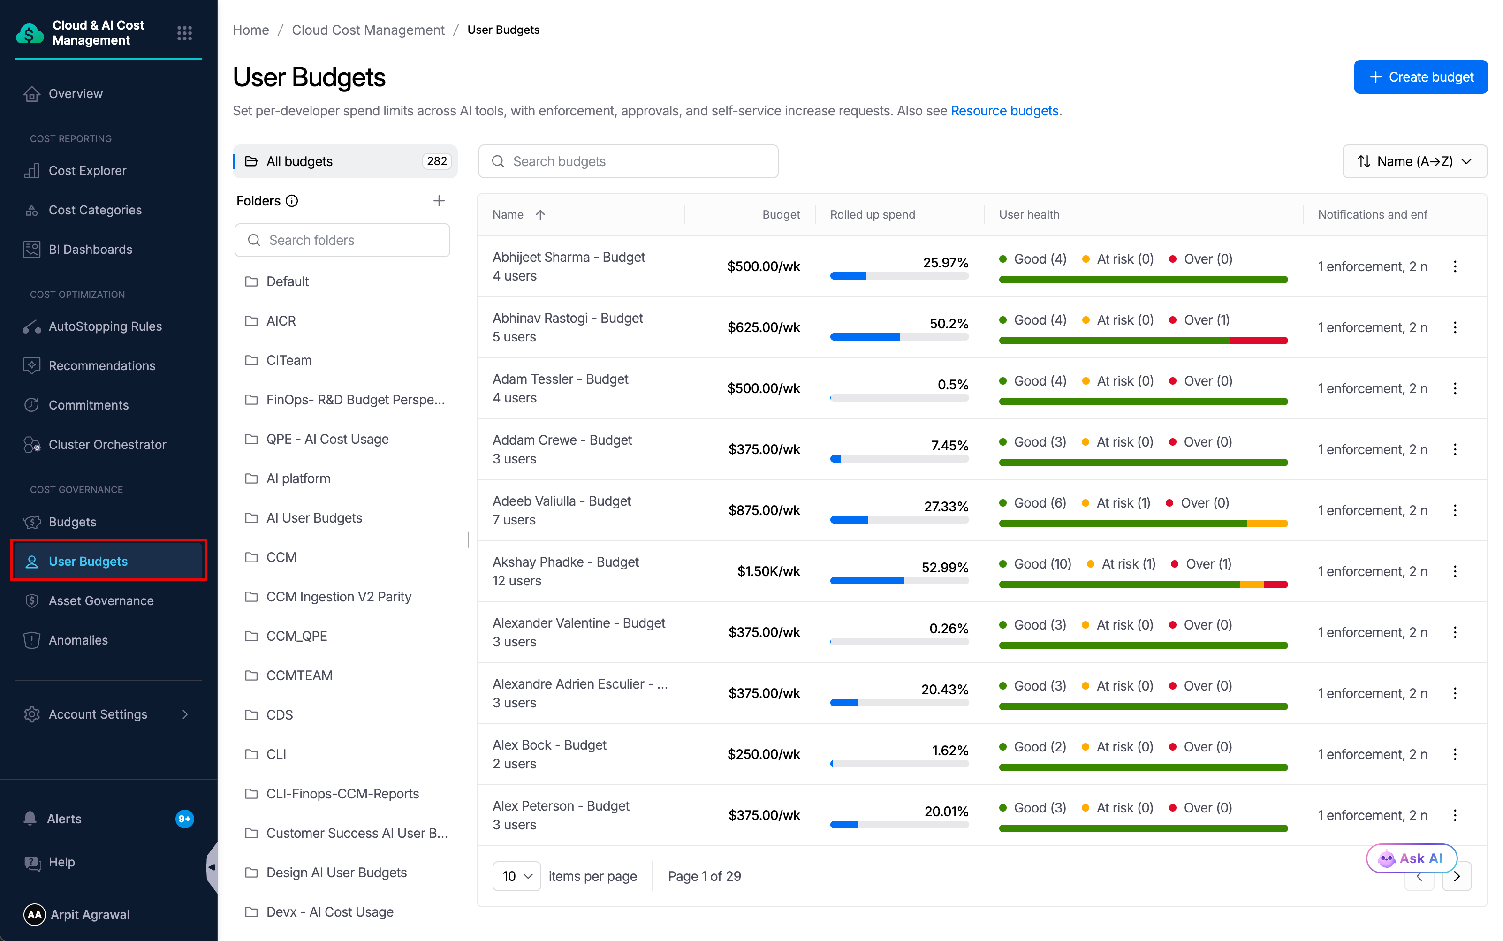Open the items per page dropdown
1503x941 pixels.
pyautogui.click(x=516, y=876)
